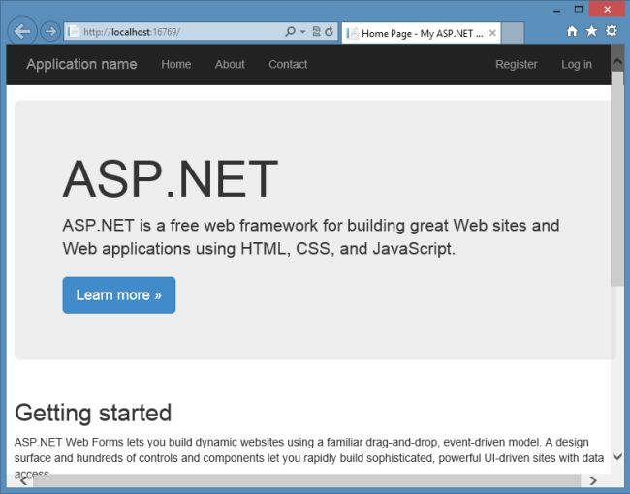630x494 pixels.
Task: Open the Favorites star icon
Action: click(x=591, y=31)
